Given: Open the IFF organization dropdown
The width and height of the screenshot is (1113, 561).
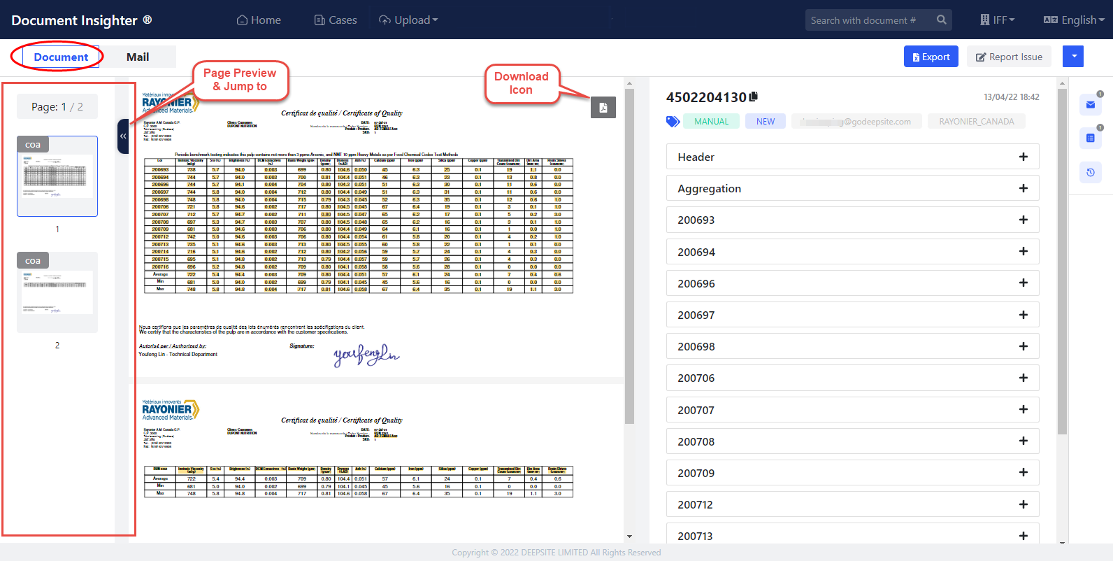Looking at the screenshot, I should coord(997,20).
